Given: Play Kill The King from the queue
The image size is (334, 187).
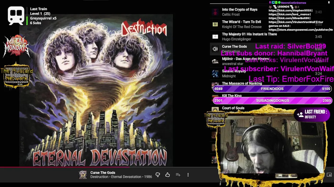Looking at the screenshot, I should [x=232, y=96].
